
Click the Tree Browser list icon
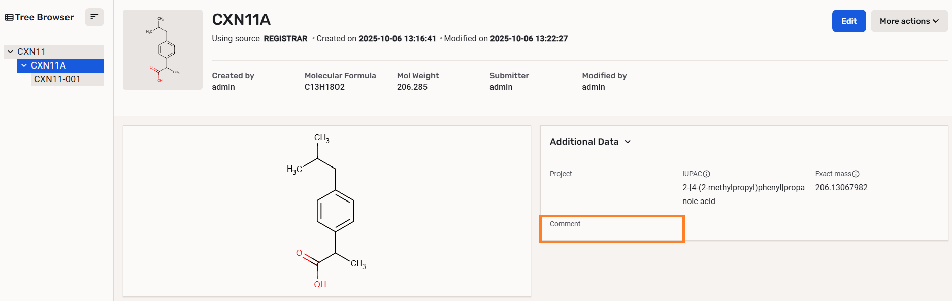coord(9,17)
